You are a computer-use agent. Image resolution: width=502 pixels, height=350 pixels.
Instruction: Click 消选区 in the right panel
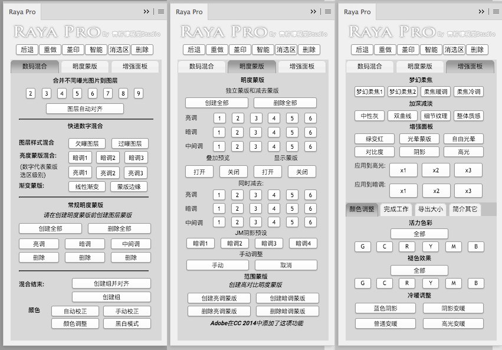click(x=454, y=50)
